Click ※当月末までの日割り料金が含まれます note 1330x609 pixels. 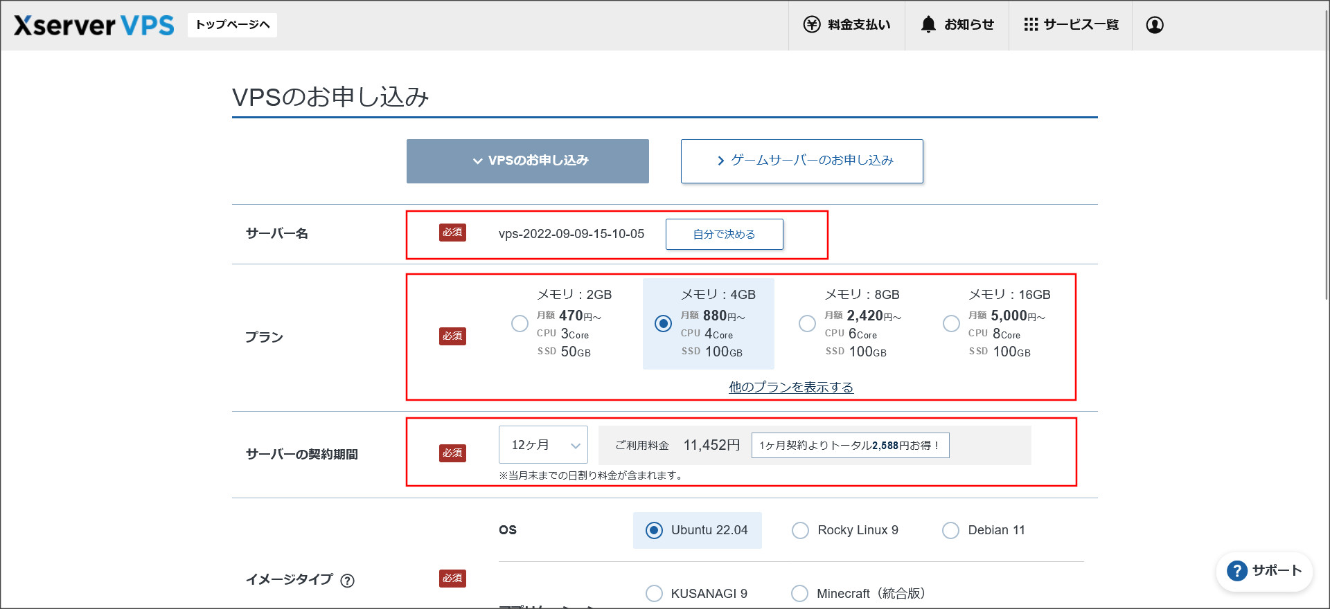click(592, 475)
